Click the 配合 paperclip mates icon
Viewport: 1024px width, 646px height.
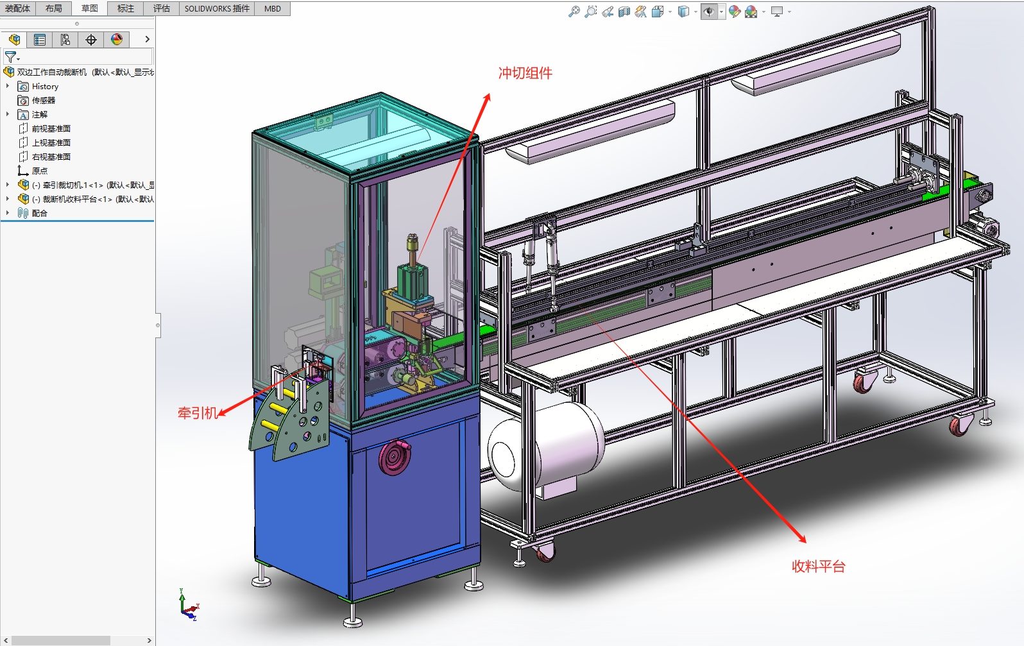click(23, 213)
